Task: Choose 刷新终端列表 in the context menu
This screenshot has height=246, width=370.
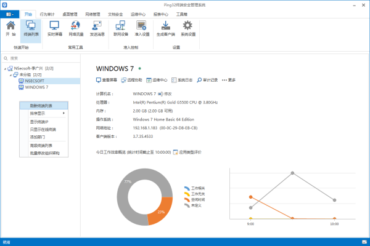Action: point(44,106)
